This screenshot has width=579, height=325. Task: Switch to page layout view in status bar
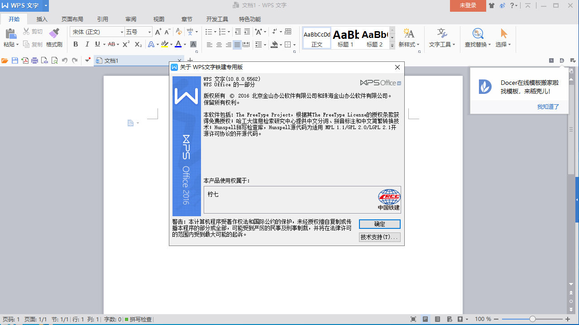pyautogui.click(x=425, y=319)
